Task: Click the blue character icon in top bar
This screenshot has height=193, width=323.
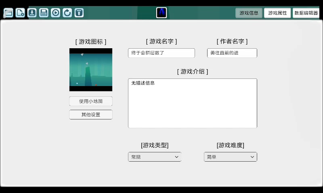Action: pos(161,13)
